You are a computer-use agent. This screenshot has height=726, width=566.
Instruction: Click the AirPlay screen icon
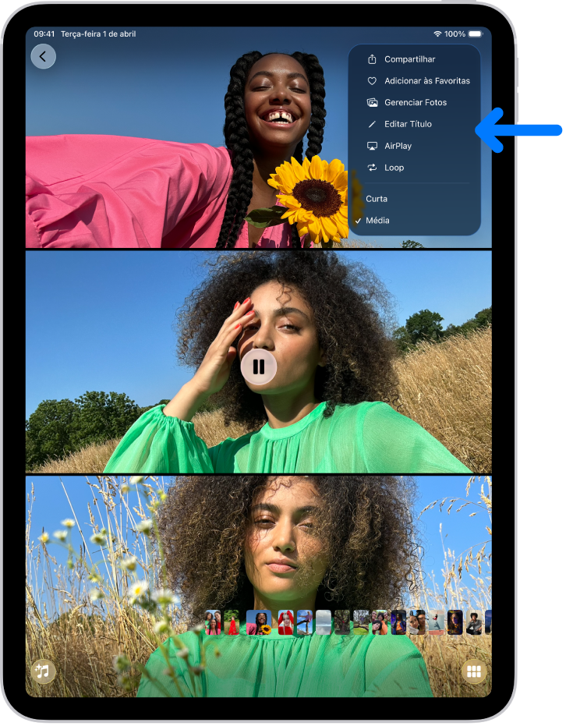pos(372,146)
